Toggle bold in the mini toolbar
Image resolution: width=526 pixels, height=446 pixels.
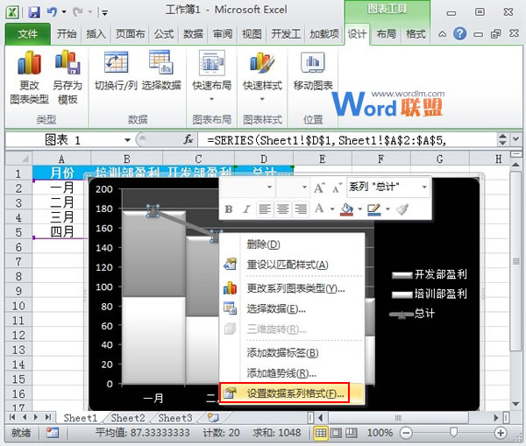[x=229, y=209]
